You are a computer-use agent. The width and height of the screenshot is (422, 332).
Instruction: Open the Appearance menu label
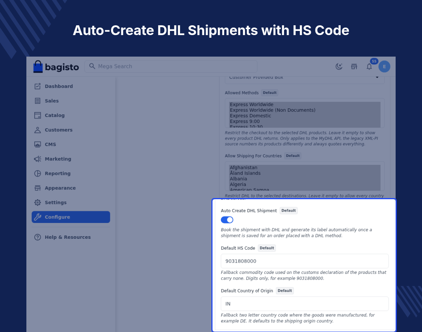pos(60,188)
